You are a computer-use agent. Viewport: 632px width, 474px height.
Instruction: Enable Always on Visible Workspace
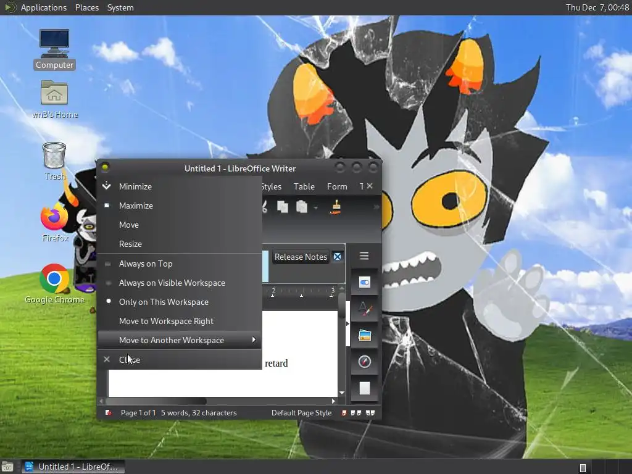tap(180, 283)
